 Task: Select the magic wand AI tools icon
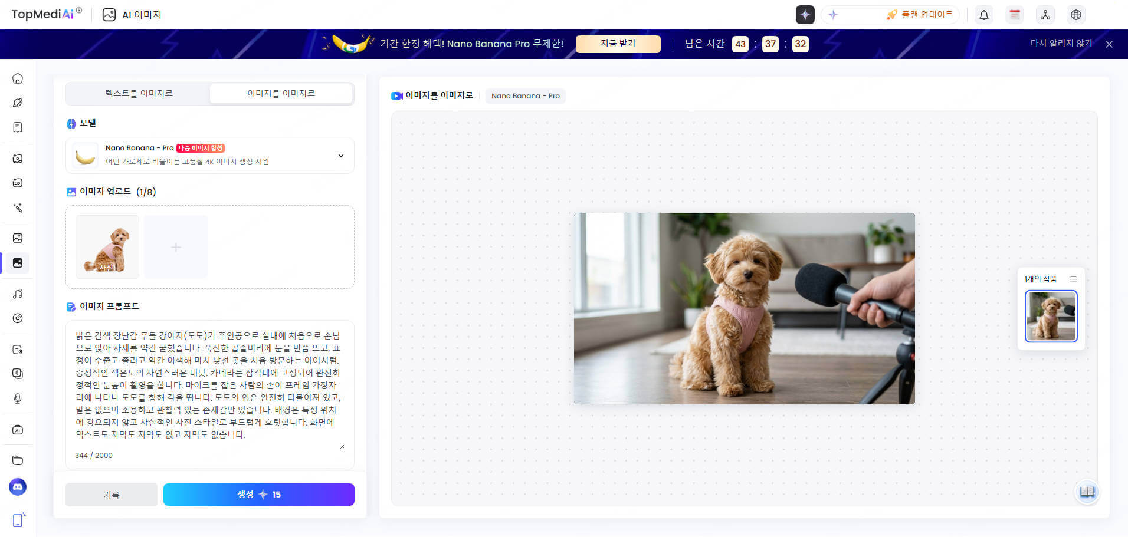[x=18, y=208]
